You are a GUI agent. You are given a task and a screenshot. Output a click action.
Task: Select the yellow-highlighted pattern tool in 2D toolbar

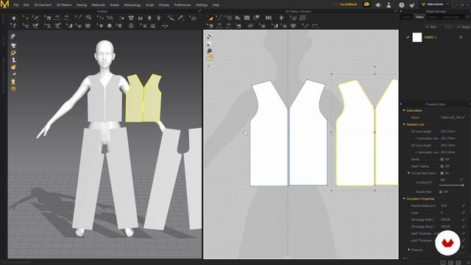click(x=210, y=18)
